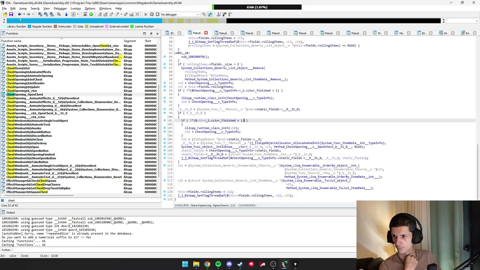Click the Spotify icon in Windows taskbar
This screenshot has width=480, height=270.
coord(218,264)
